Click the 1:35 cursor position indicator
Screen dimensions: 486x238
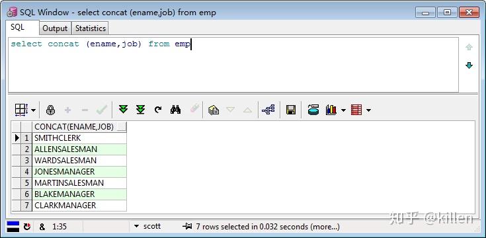[60, 227]
